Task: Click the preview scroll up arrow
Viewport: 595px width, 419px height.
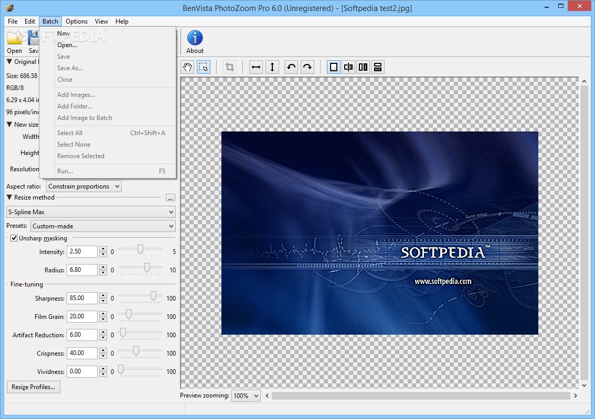Action: [x=585, y=81]
